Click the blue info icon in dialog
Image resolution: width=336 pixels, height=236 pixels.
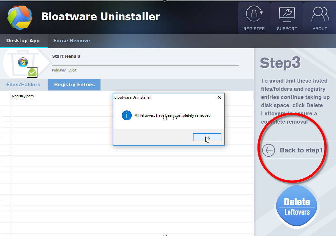pos(127,115)
